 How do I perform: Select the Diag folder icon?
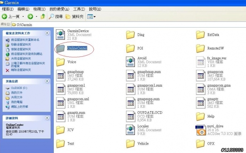coord(130,35)
